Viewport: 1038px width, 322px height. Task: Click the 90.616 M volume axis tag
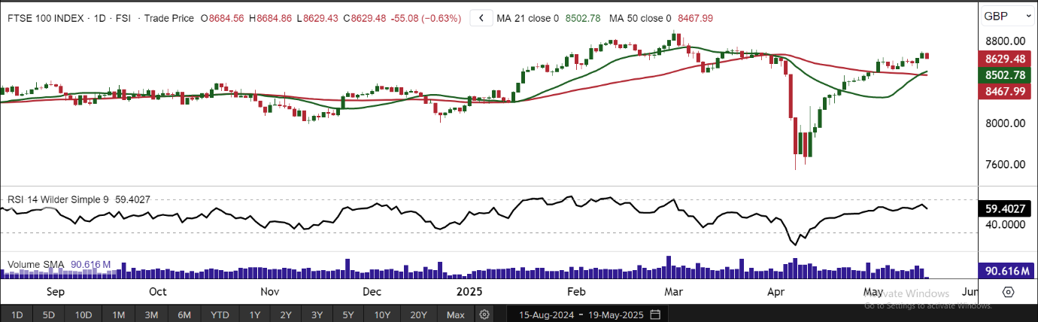[x=1007, y=271]
